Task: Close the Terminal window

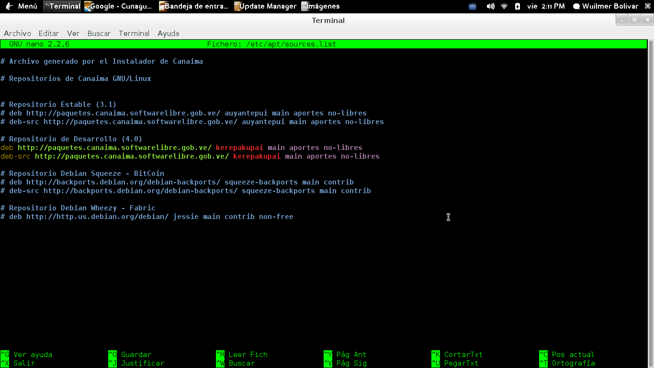Action: 647,20
